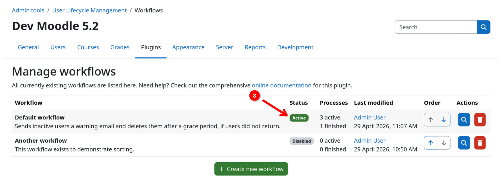Open User Lifecycle Management breadcrumb
This screenshot has width=501, height=181.
click(x=89, y=11)
